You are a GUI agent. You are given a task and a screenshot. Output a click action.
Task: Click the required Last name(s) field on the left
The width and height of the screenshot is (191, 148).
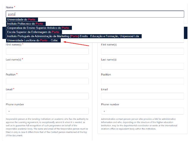tap(47, 66)
